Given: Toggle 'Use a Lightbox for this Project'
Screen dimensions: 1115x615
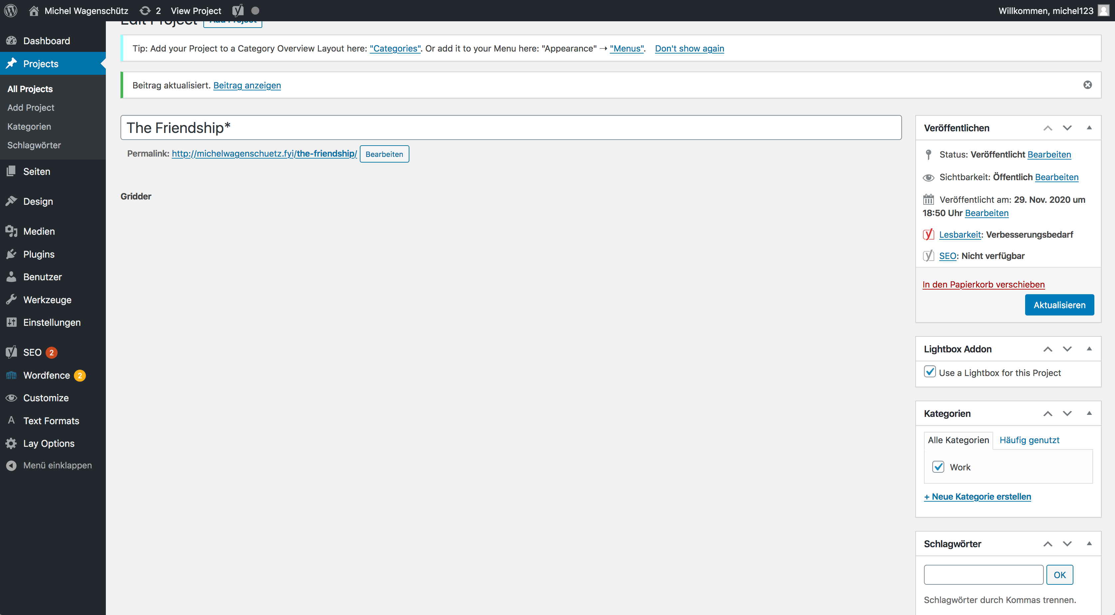Looking at the screenshot, I should click(930, 372).
